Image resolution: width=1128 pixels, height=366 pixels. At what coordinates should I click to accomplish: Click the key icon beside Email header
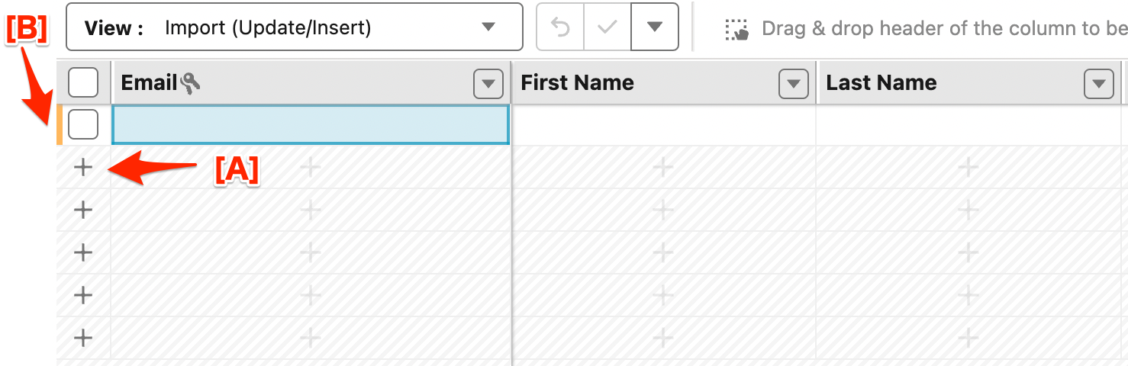pyautogui.click(x=190, y=83)
